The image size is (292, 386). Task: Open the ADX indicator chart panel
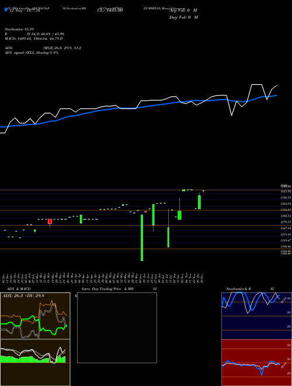[35, 316]
